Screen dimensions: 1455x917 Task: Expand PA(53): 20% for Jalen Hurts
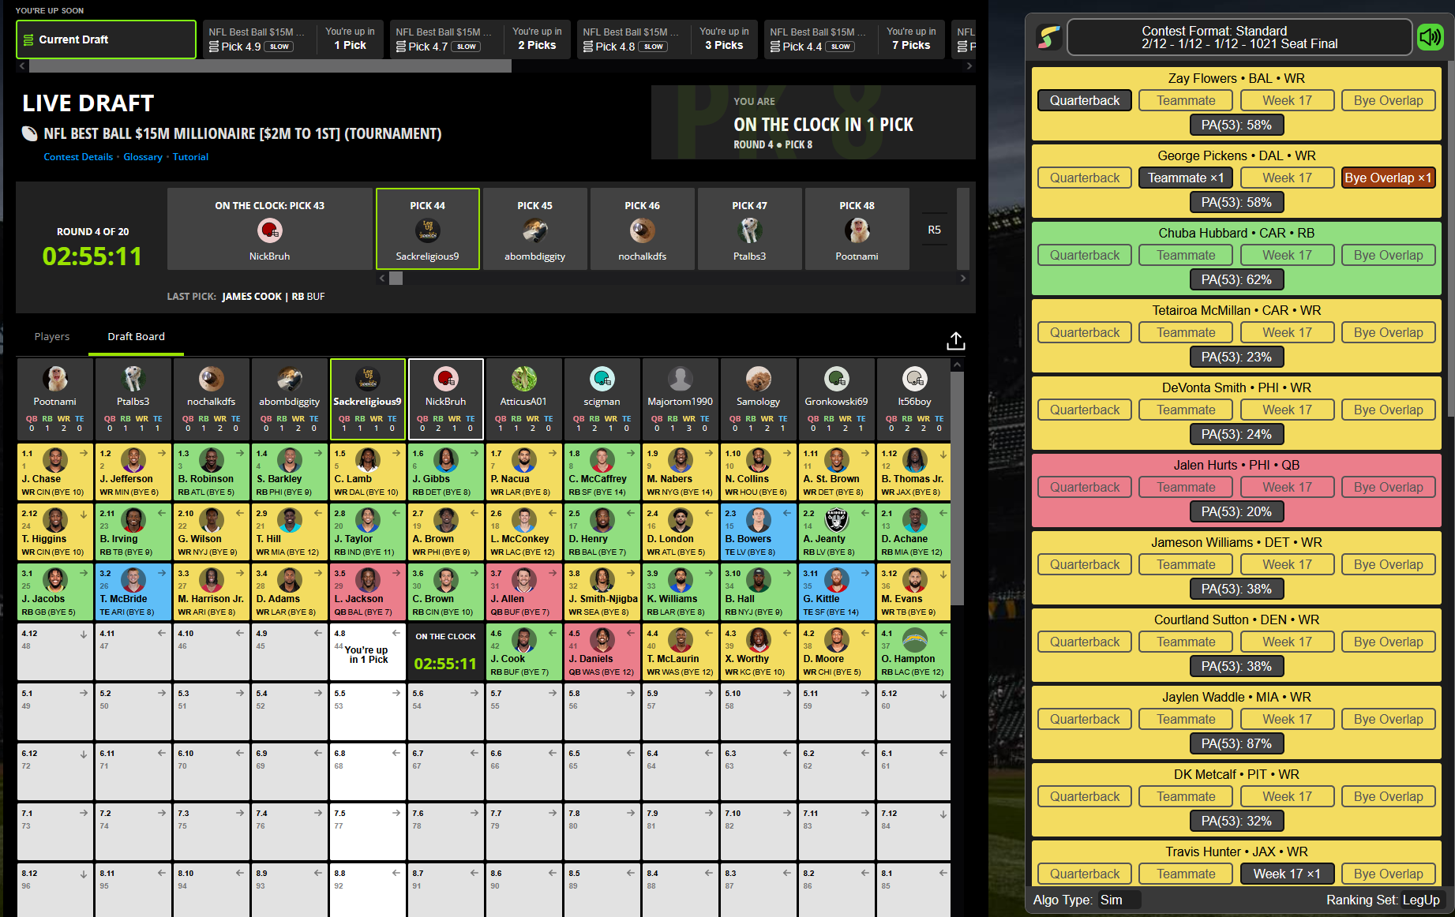click(1236, 511)
